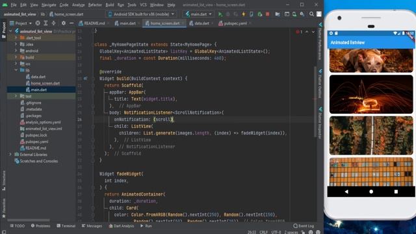Click gutter override marker at build method
416x234 pixels.
point(85,79)
